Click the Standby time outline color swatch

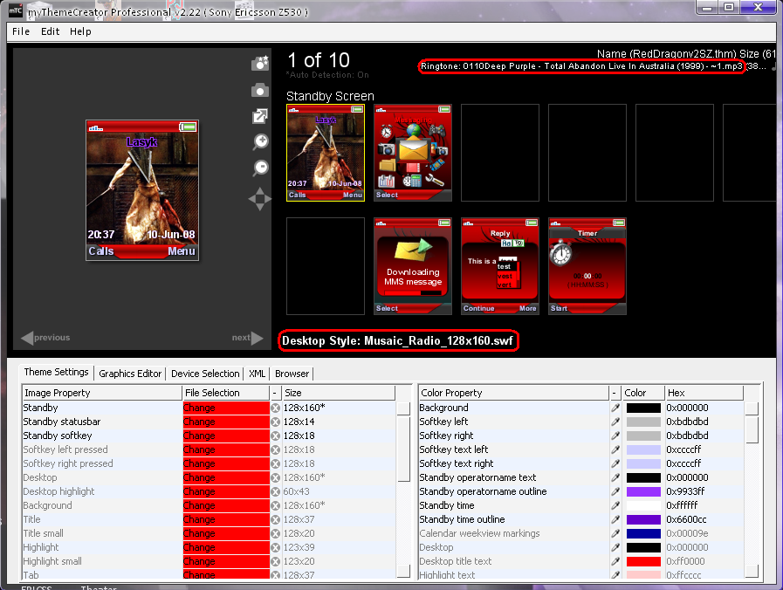point(643,519)
